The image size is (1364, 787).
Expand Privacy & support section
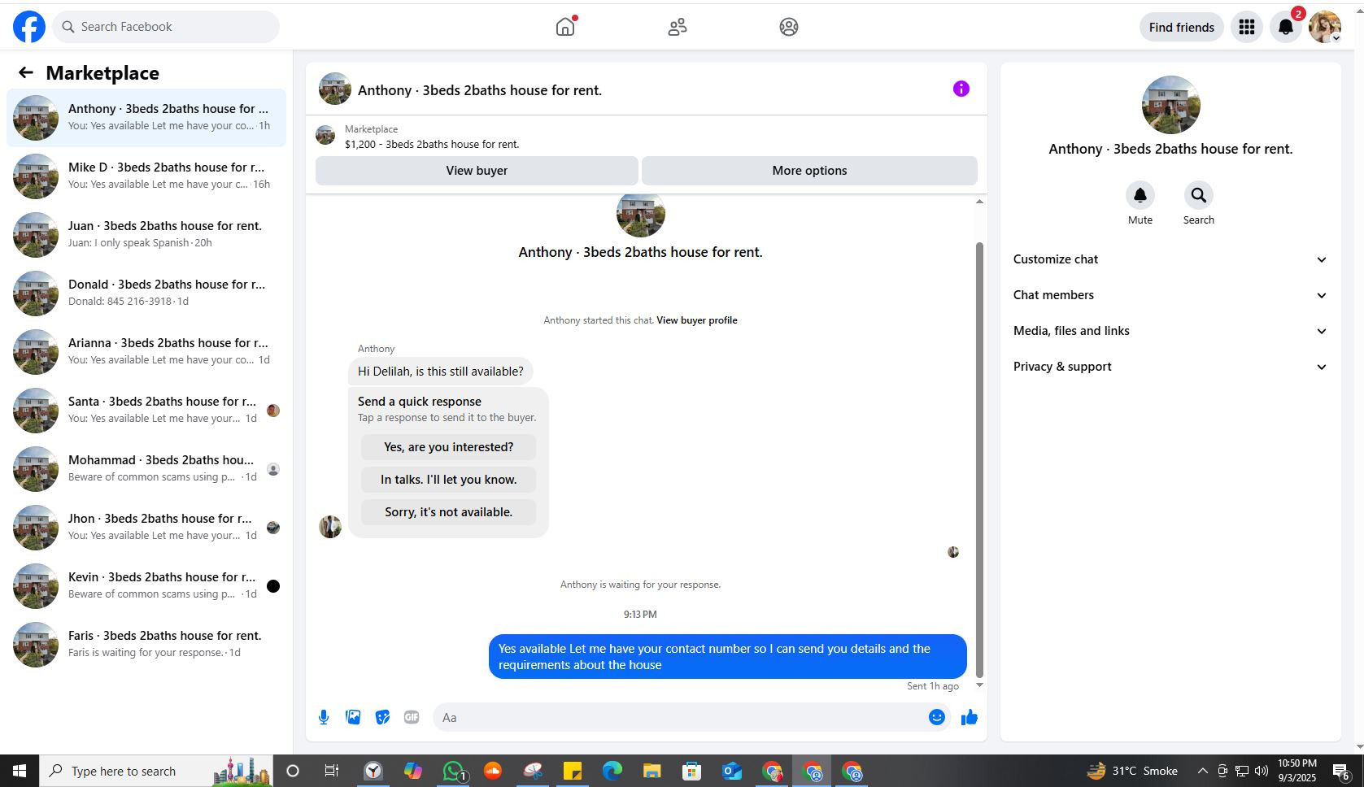(1170, 367)
